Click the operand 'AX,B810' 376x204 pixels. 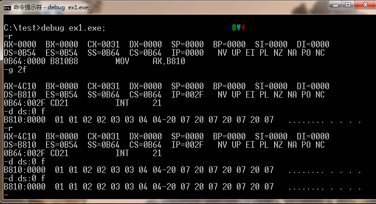[169, 61]
